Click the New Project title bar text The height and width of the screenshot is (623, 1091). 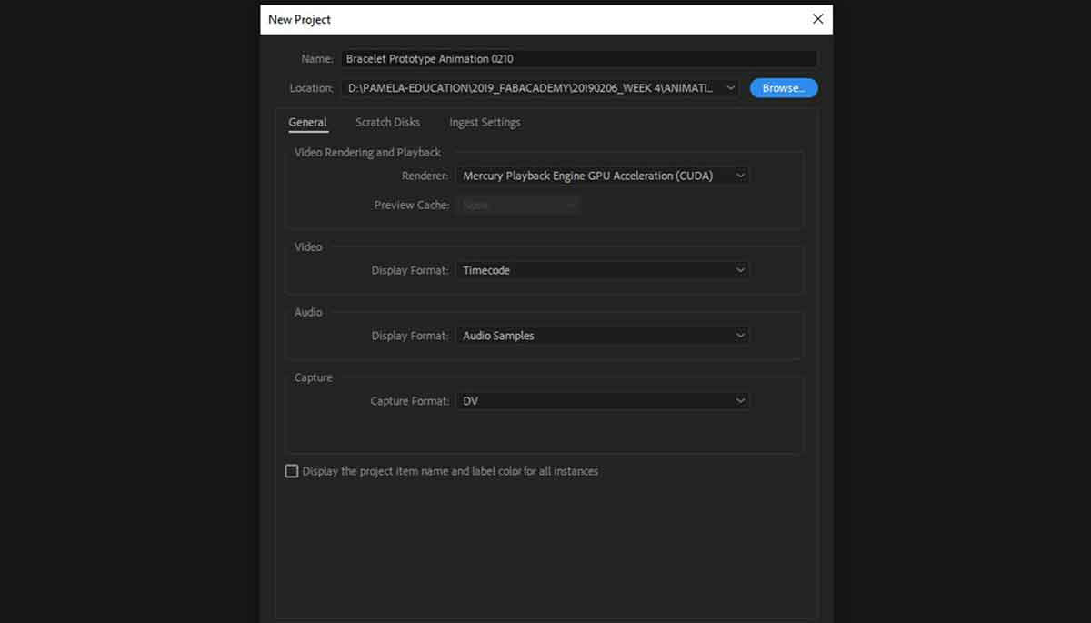point(300,20)
